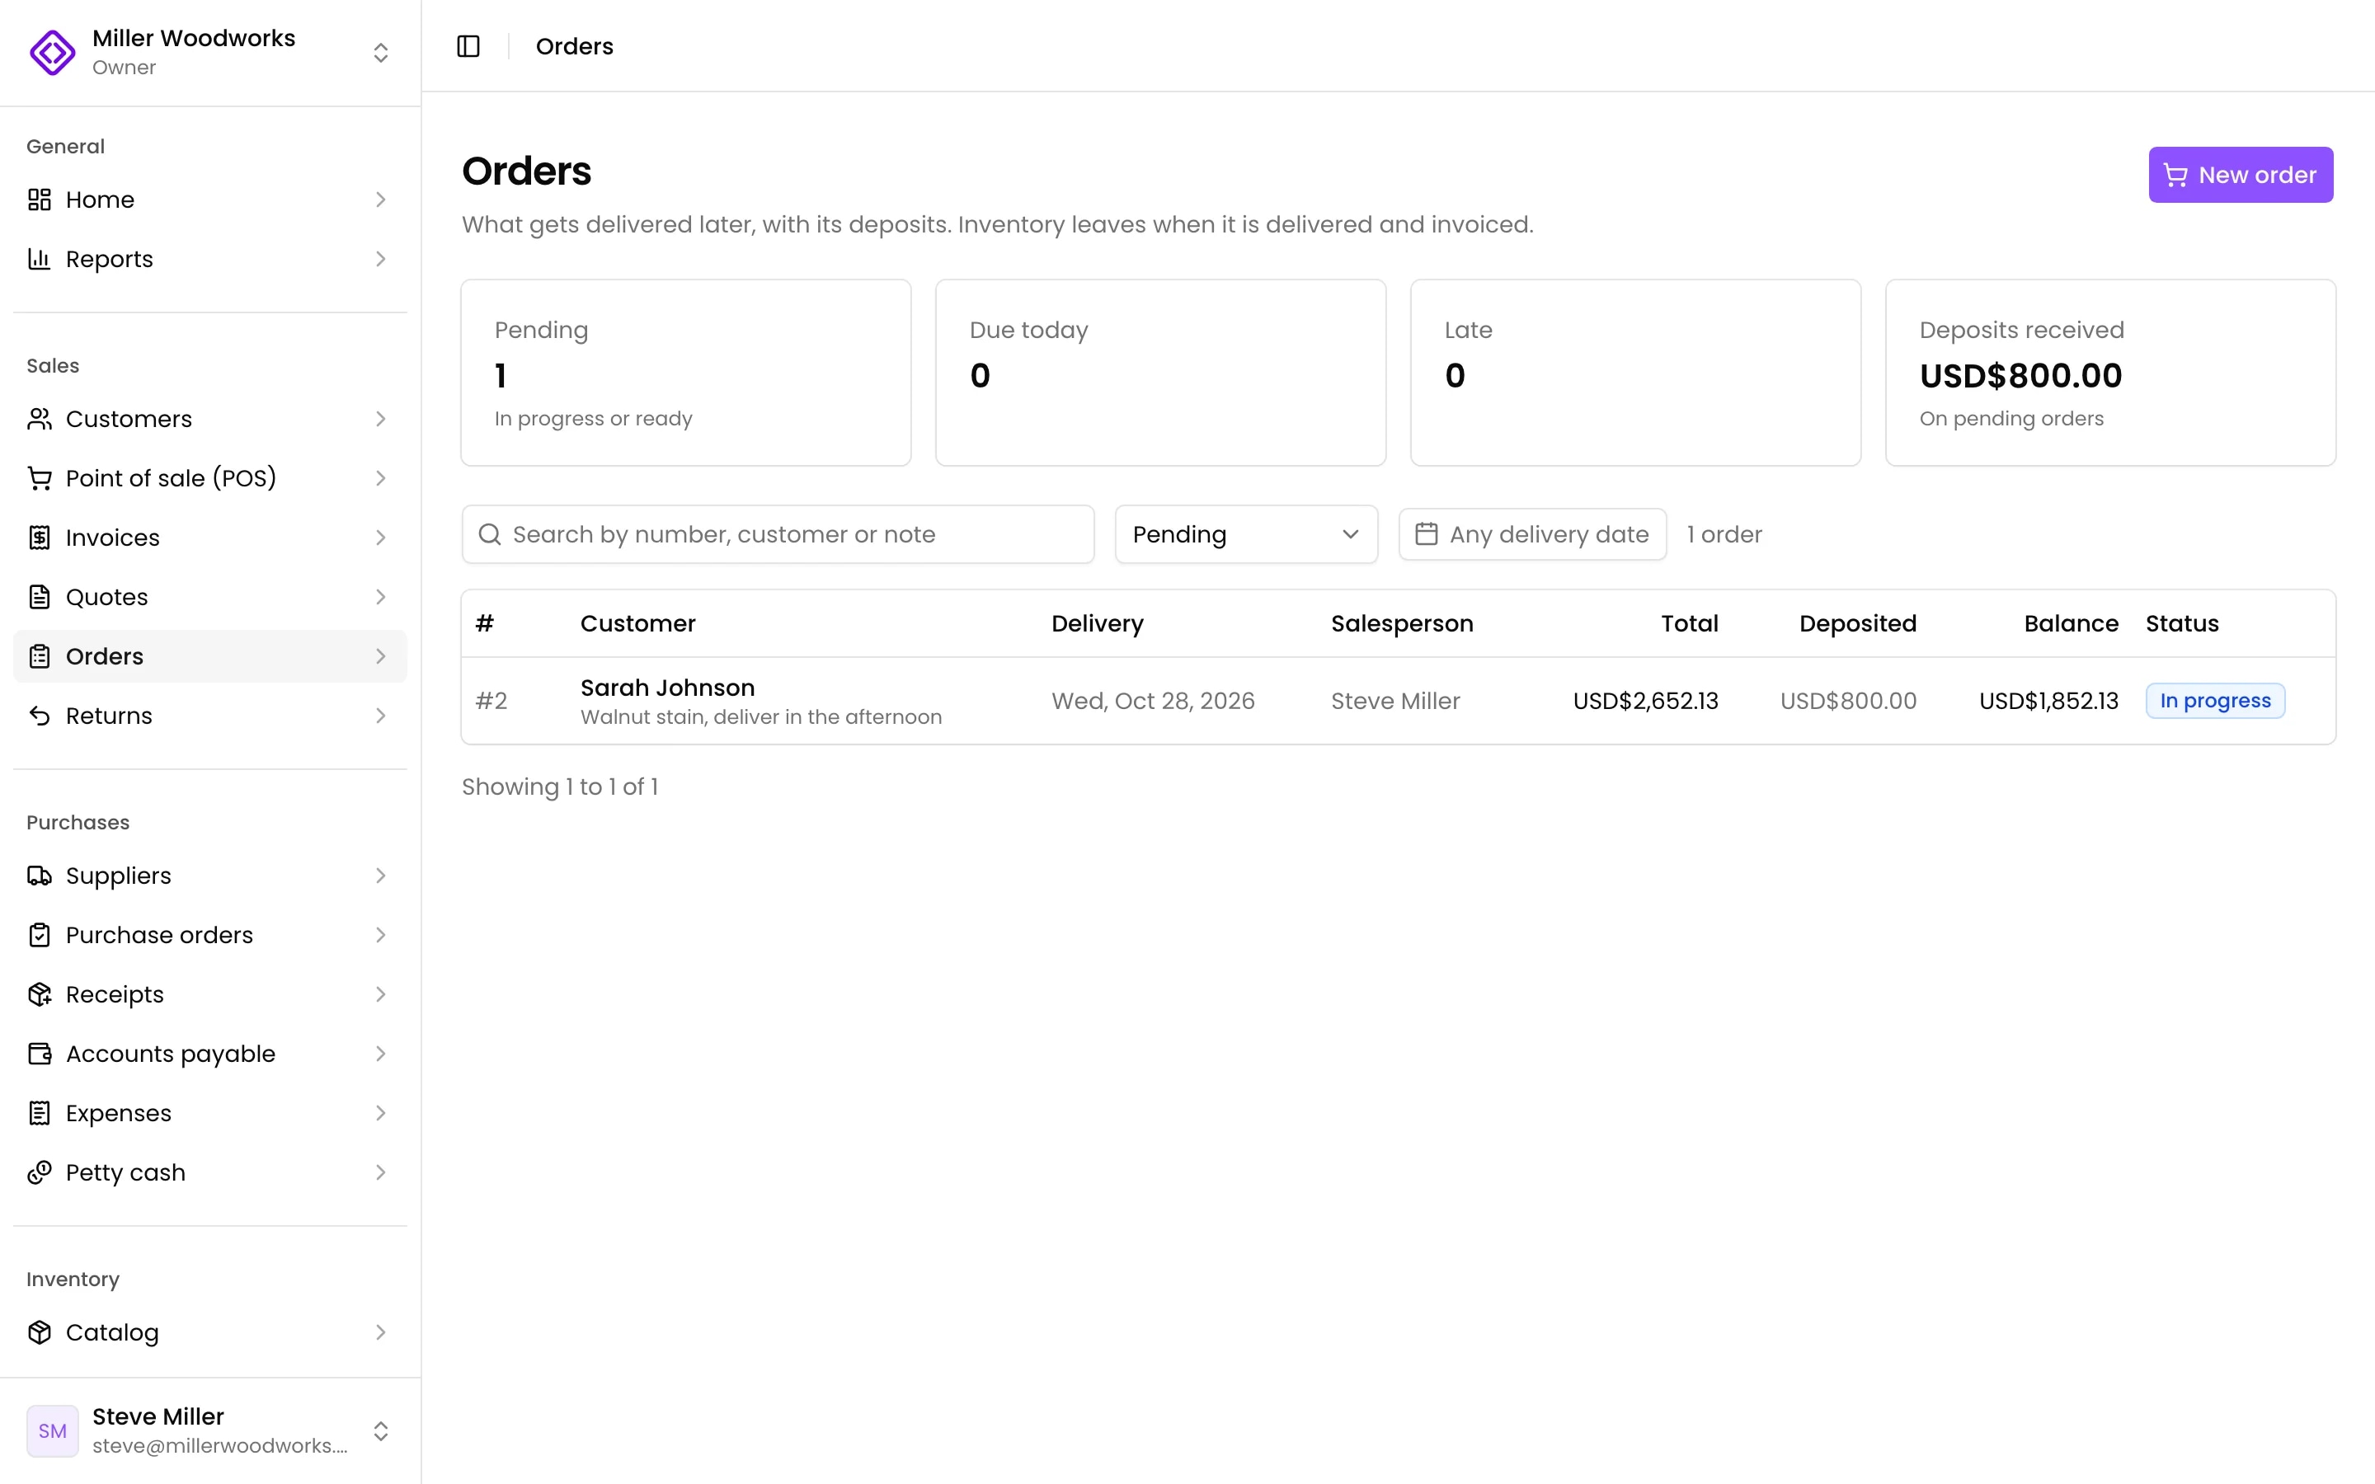Click the calendar icon in delivery filter
2375x1484 pixels.
pos(1426,534)
